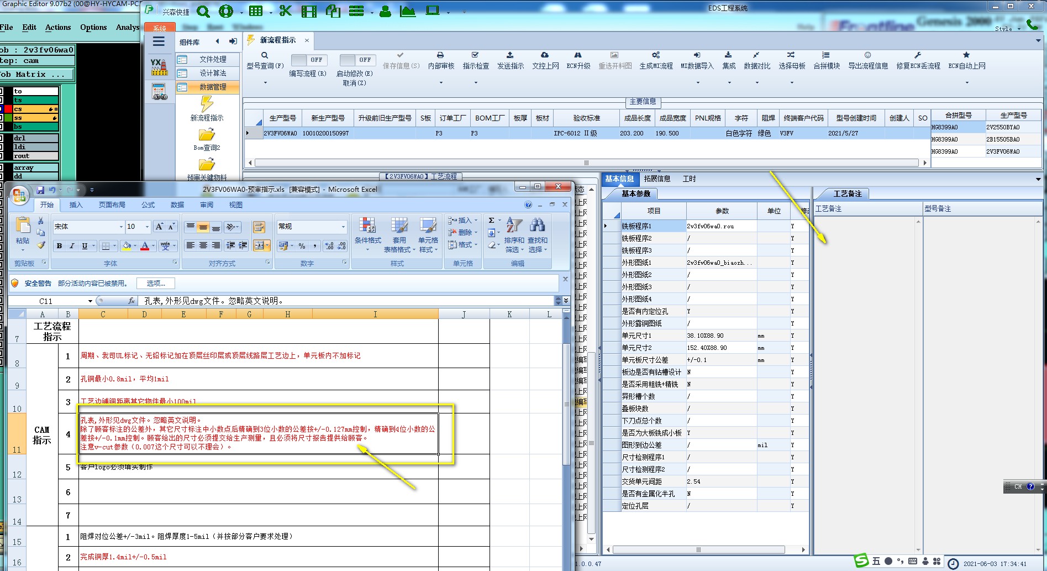Click the green film strip icon in EDS toolbar
Screen dimensions: 1047x571
pos(309,11)
